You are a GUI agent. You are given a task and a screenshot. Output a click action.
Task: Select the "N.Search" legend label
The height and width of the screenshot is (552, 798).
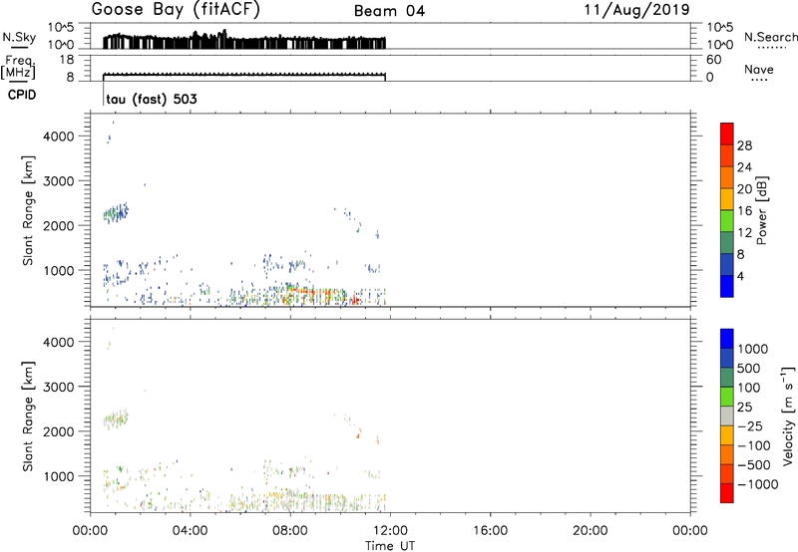coord(770,37)
